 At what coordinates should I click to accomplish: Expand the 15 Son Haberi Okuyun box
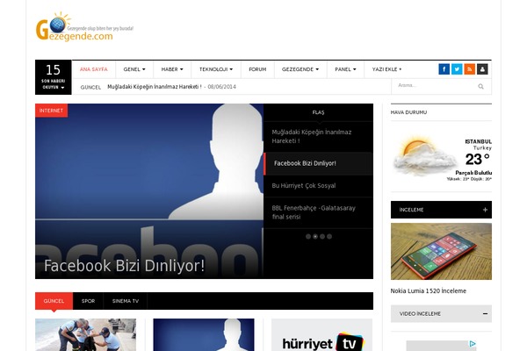[x=53, y=77]
